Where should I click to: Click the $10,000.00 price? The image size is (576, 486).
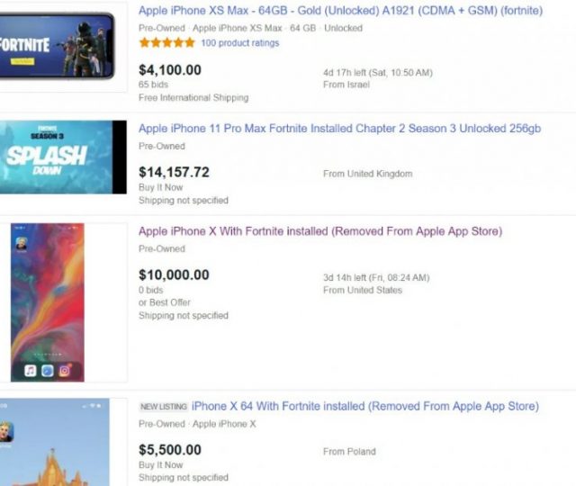pos(174,274)
